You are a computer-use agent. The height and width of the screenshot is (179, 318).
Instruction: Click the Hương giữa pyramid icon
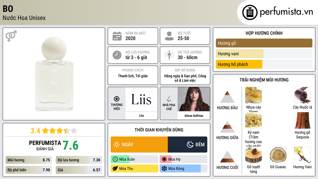click(x=227, y=127)
